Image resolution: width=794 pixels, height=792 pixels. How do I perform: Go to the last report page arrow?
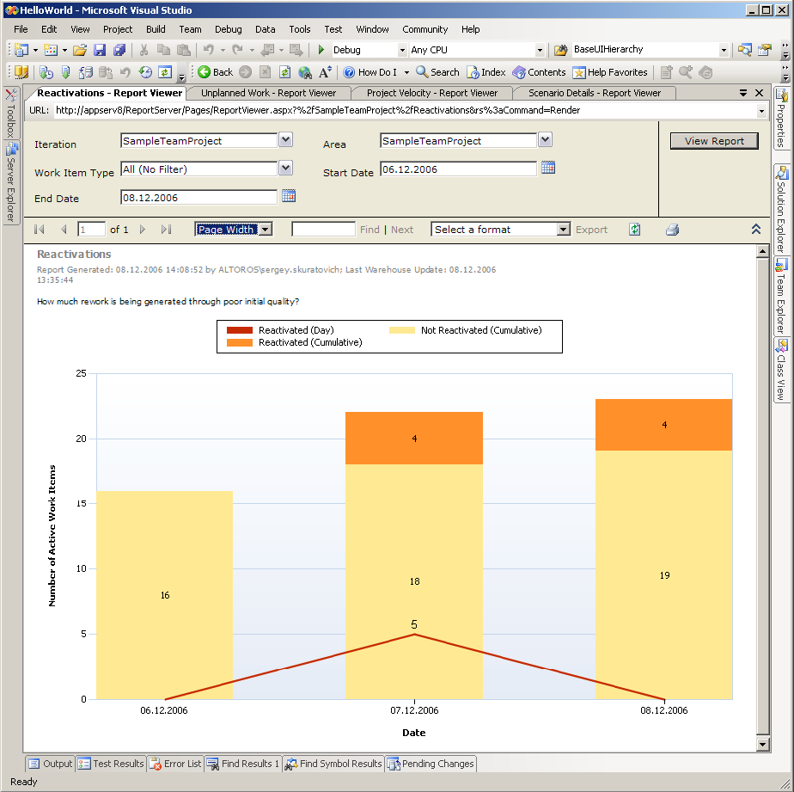166,230
